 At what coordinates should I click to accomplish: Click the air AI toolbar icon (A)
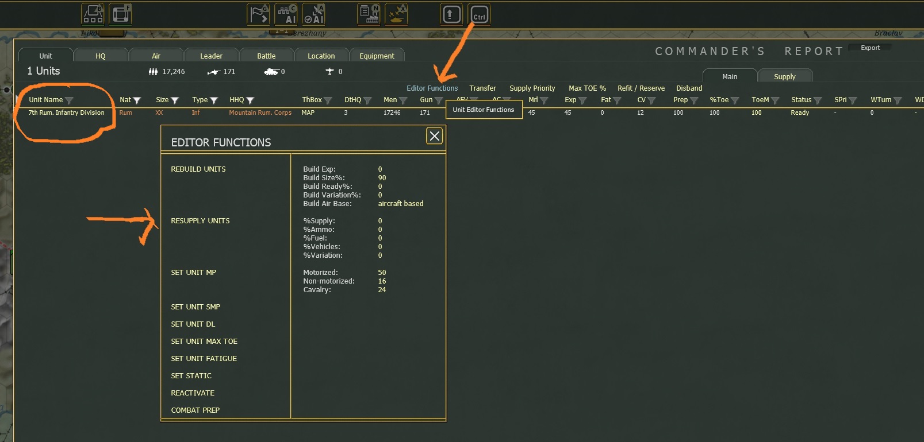(314, 14)
